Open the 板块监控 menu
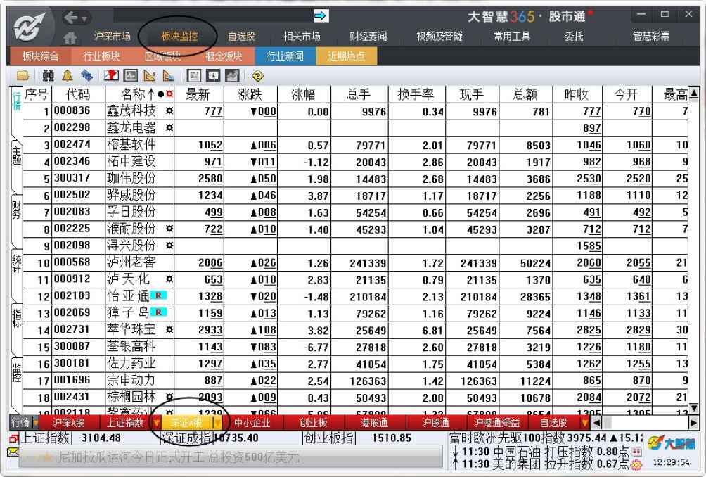706x477 pixels. click(179, 36)
